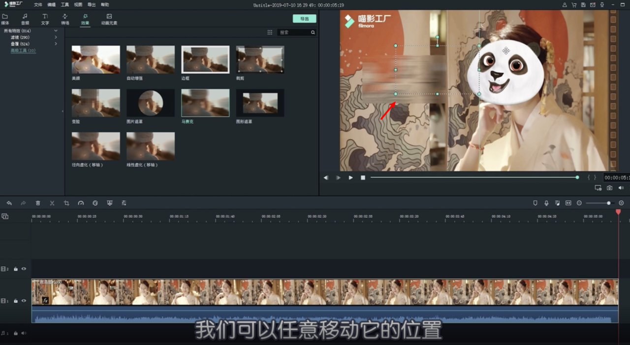The width and height of the screenshot is (630, 345).
Task: Click the Play button in preview
Action: [x=350, y=177]
